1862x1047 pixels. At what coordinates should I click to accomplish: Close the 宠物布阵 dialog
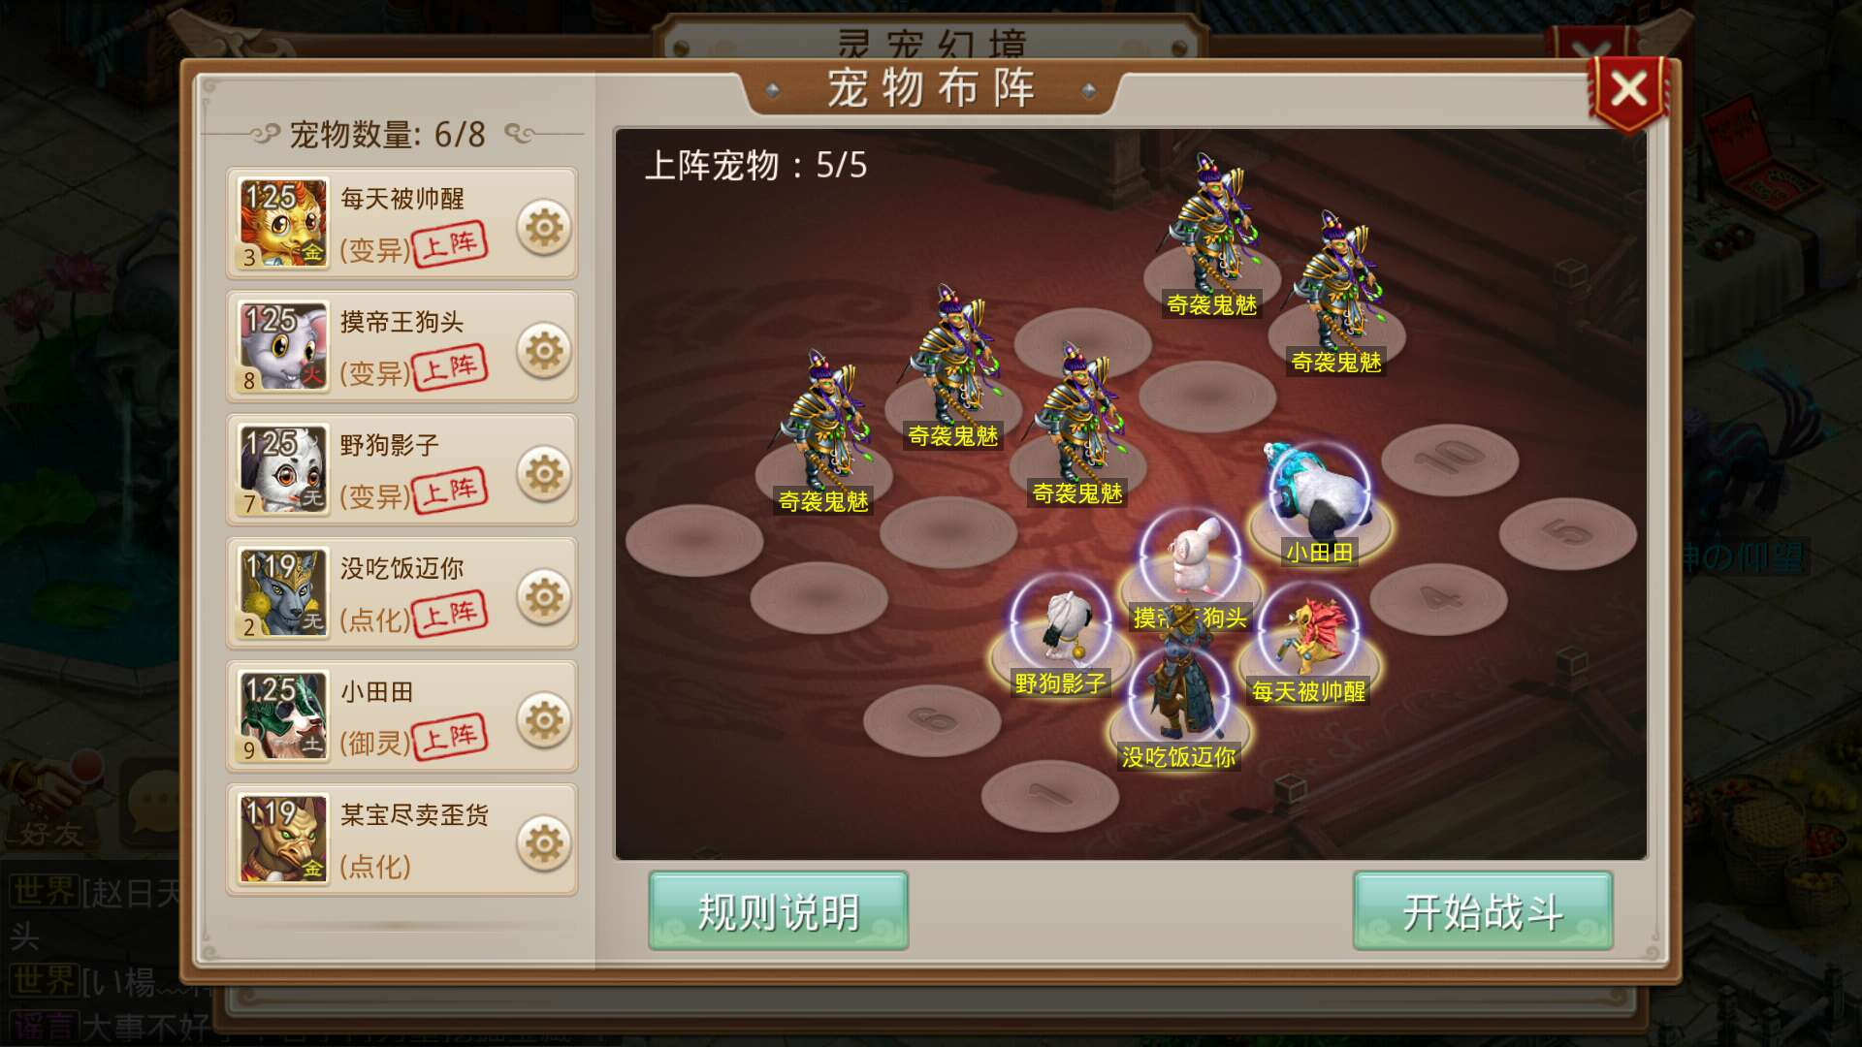[x=1629, y=90]
